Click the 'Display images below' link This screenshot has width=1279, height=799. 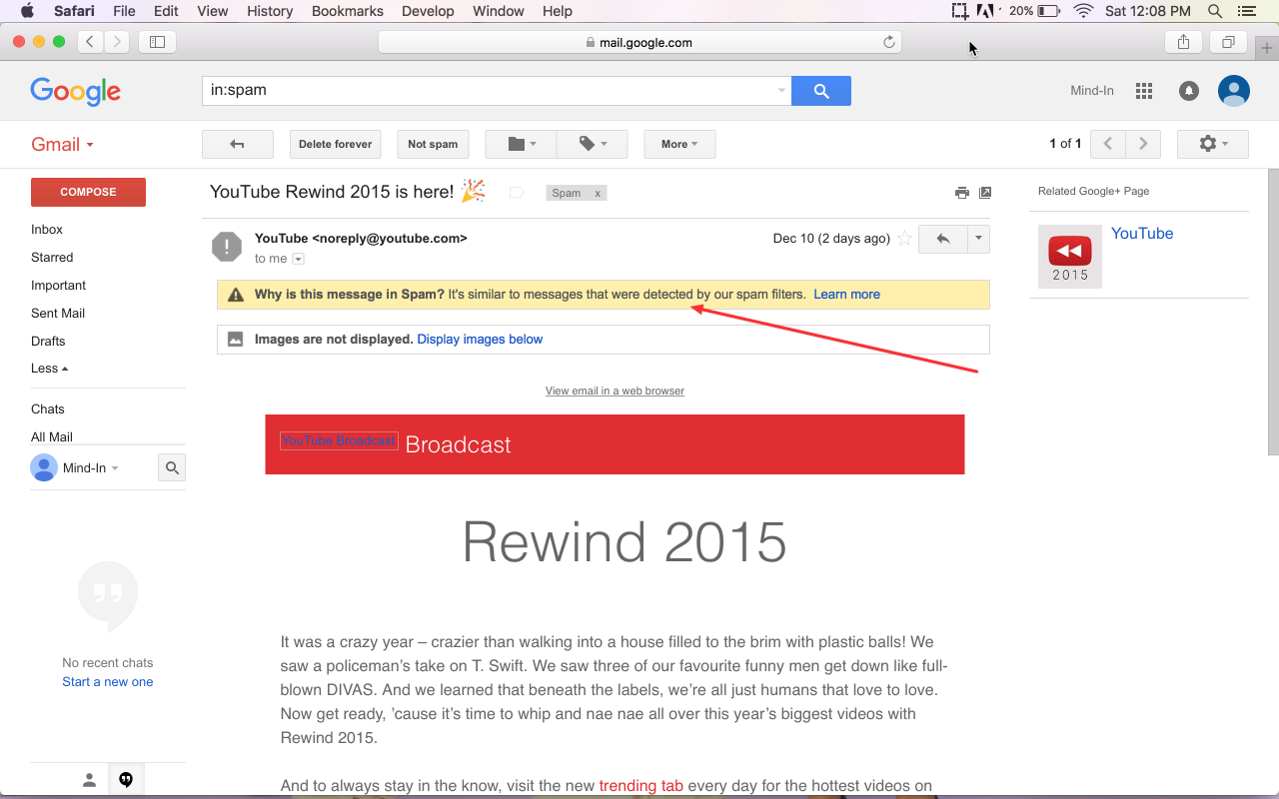(480, 339)
